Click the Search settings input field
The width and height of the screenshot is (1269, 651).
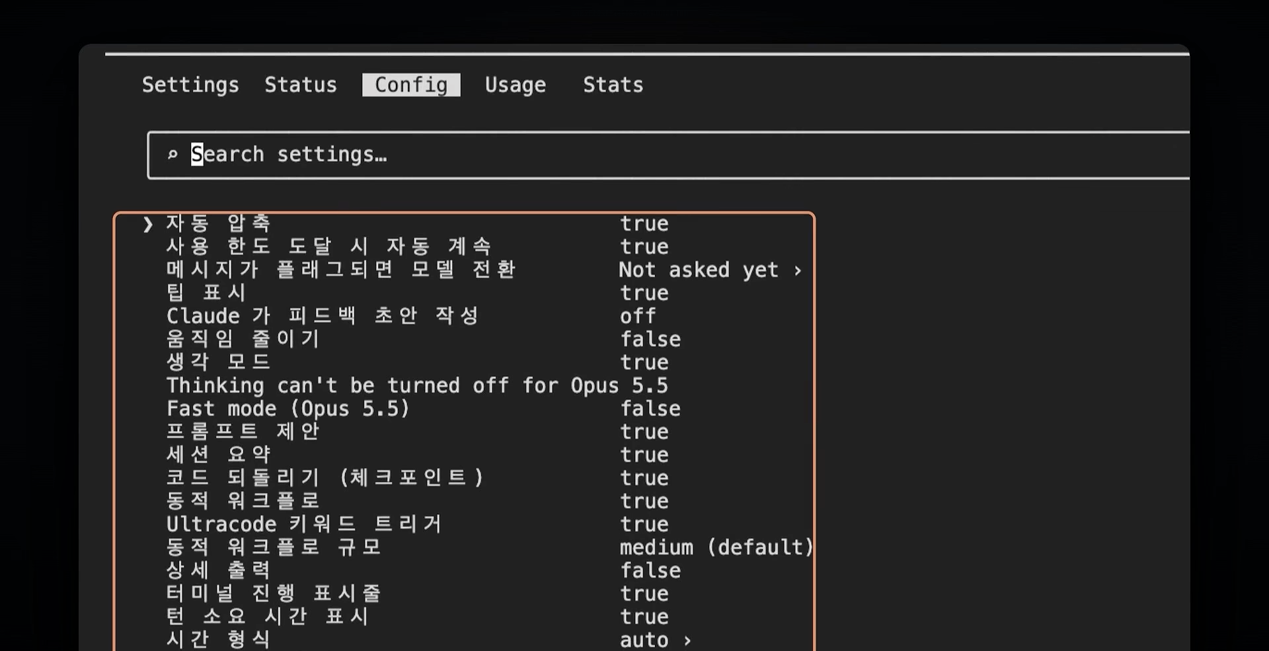[668, 155]
